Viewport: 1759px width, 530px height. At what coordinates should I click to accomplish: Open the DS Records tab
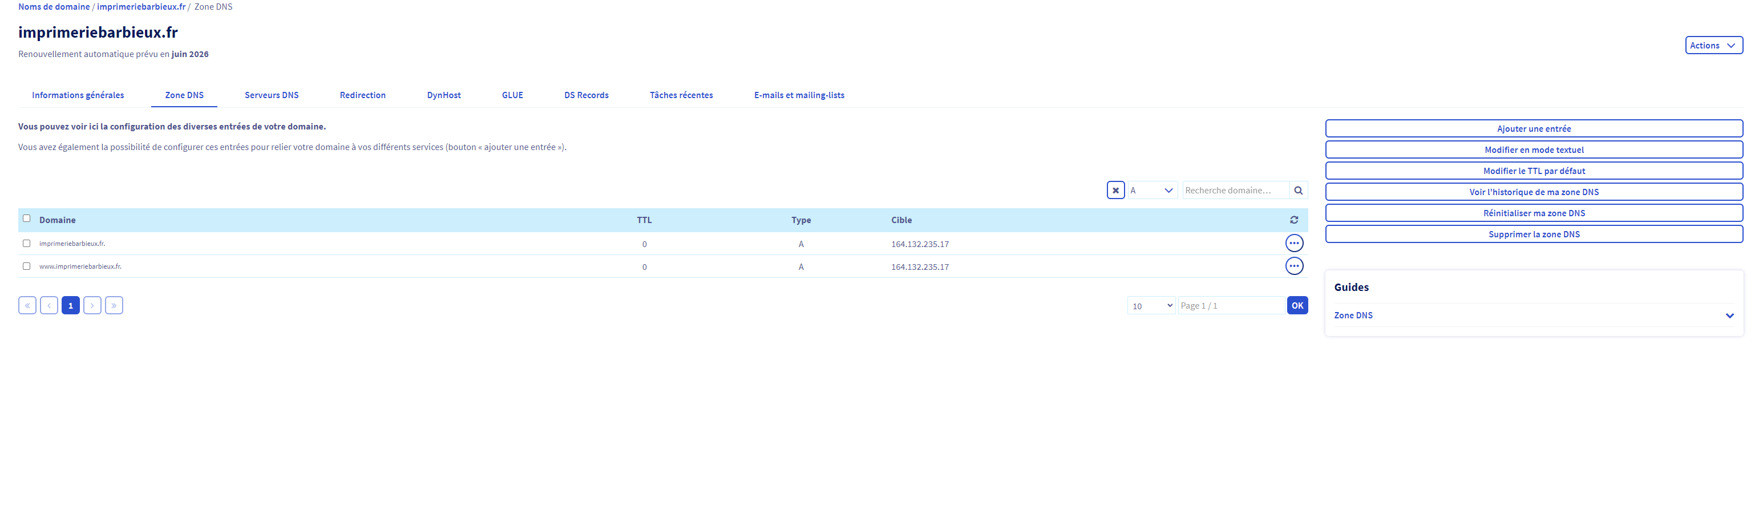pyautogui.click(x=586, y=95)
